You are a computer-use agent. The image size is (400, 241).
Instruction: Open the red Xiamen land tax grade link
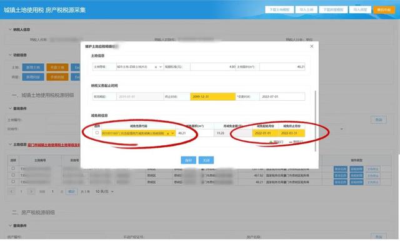(x=54, y=145)
